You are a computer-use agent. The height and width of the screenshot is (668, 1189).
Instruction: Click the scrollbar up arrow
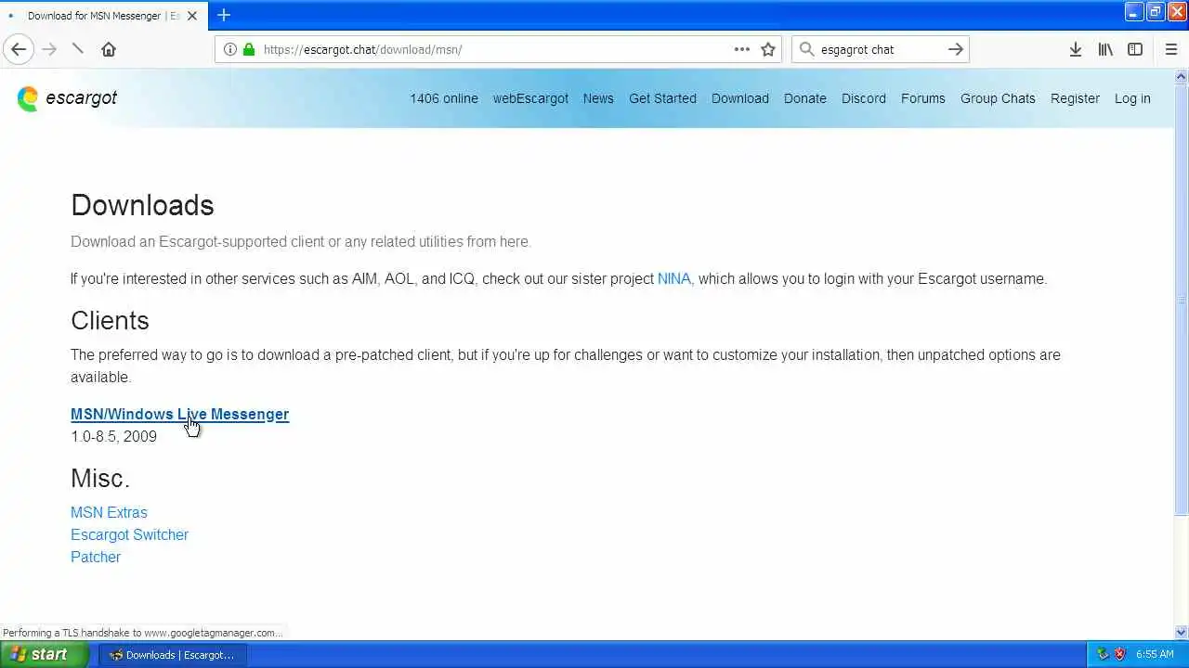point(1182,76)
